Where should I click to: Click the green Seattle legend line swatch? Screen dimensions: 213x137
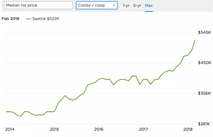pos(28,19)
